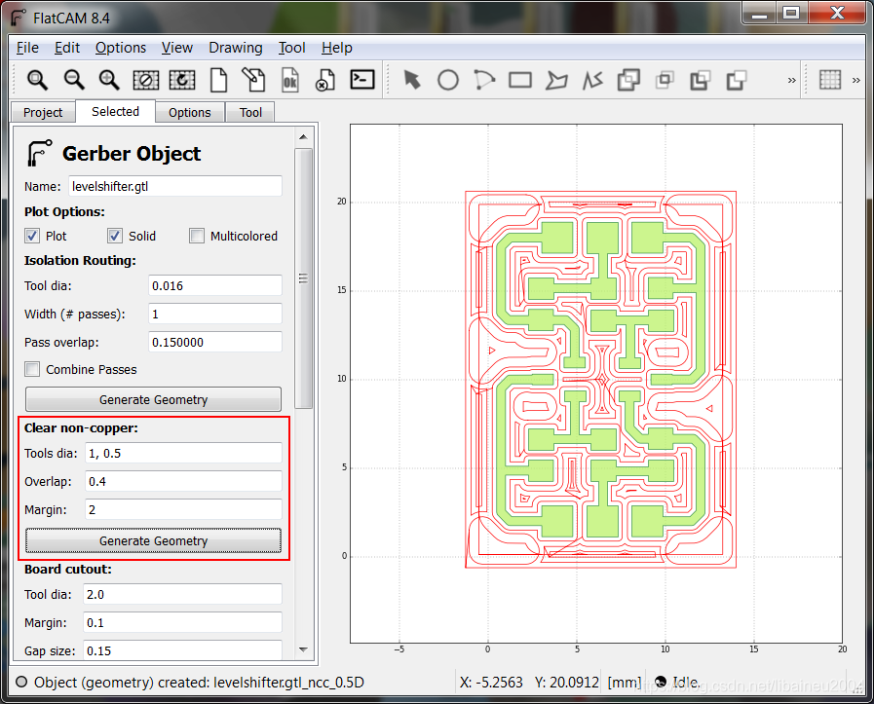
Task: Click the Zoom In magnifier icon
Action: click(109, 80)
